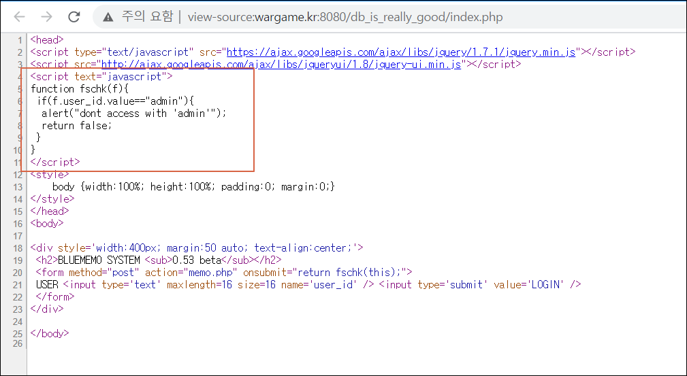Click line number 20 in the gutter
This screenshot has height=376, width=687.
(18, 273)
